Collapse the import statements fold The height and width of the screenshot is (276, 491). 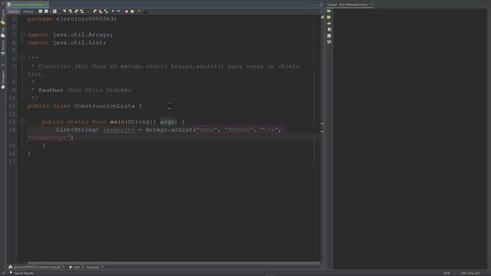tap(22, 34)
